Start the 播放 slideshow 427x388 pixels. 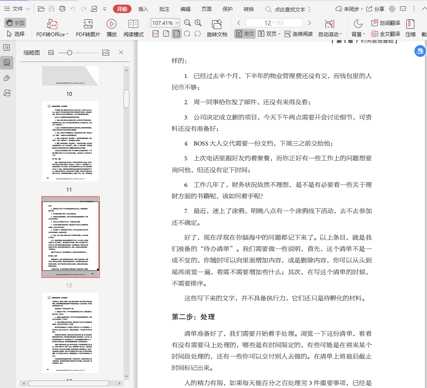point(111,28)
